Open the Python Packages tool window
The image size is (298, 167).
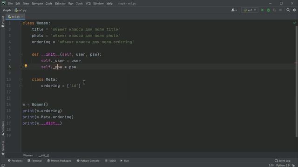[x=59, y=161]
